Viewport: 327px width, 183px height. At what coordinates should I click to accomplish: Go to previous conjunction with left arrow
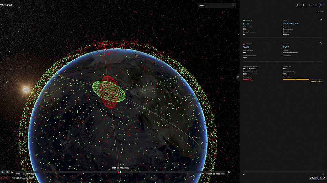[x=244, y=174]
